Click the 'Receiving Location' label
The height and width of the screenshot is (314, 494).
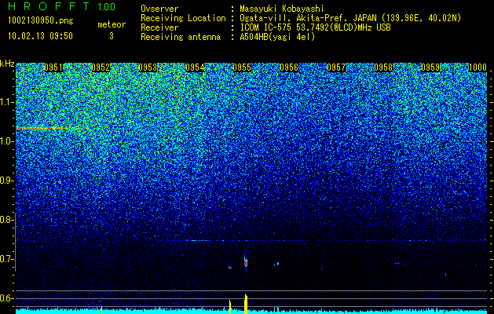tap(183, 18)
